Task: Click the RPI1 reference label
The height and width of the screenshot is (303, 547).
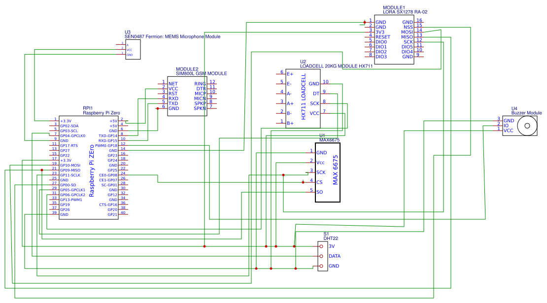Action: click(x=88, y=108)
